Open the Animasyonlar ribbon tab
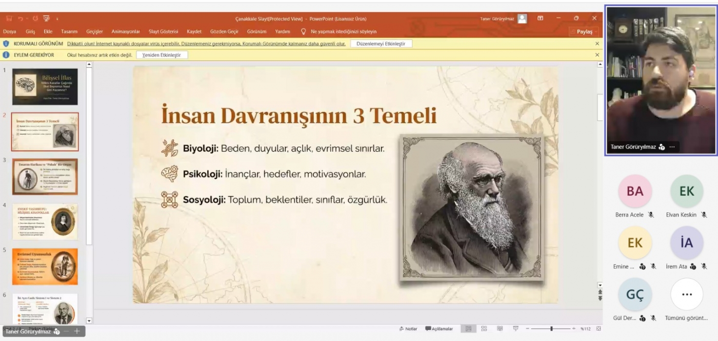The image size is (718, 341). point(125,32)
